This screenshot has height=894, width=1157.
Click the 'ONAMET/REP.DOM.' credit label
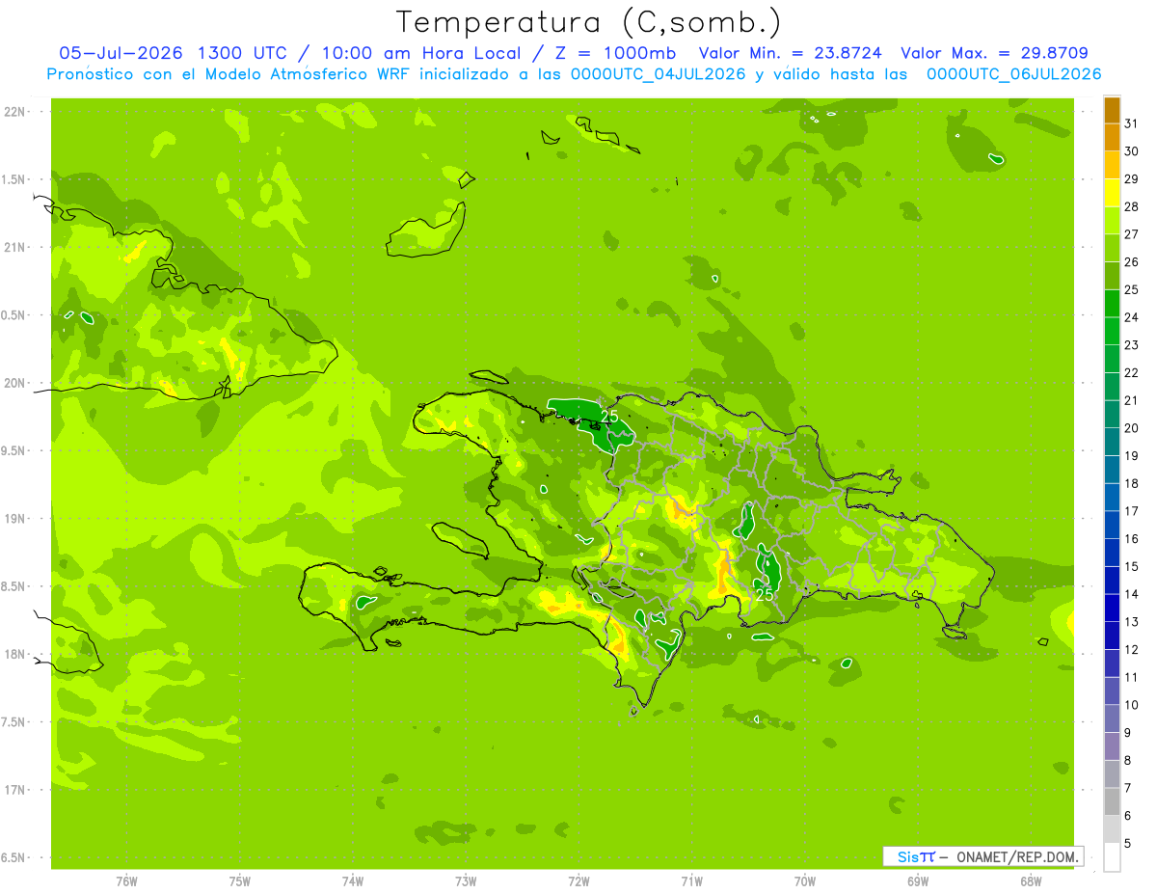pyautogui.click(x=1017, y=856)
